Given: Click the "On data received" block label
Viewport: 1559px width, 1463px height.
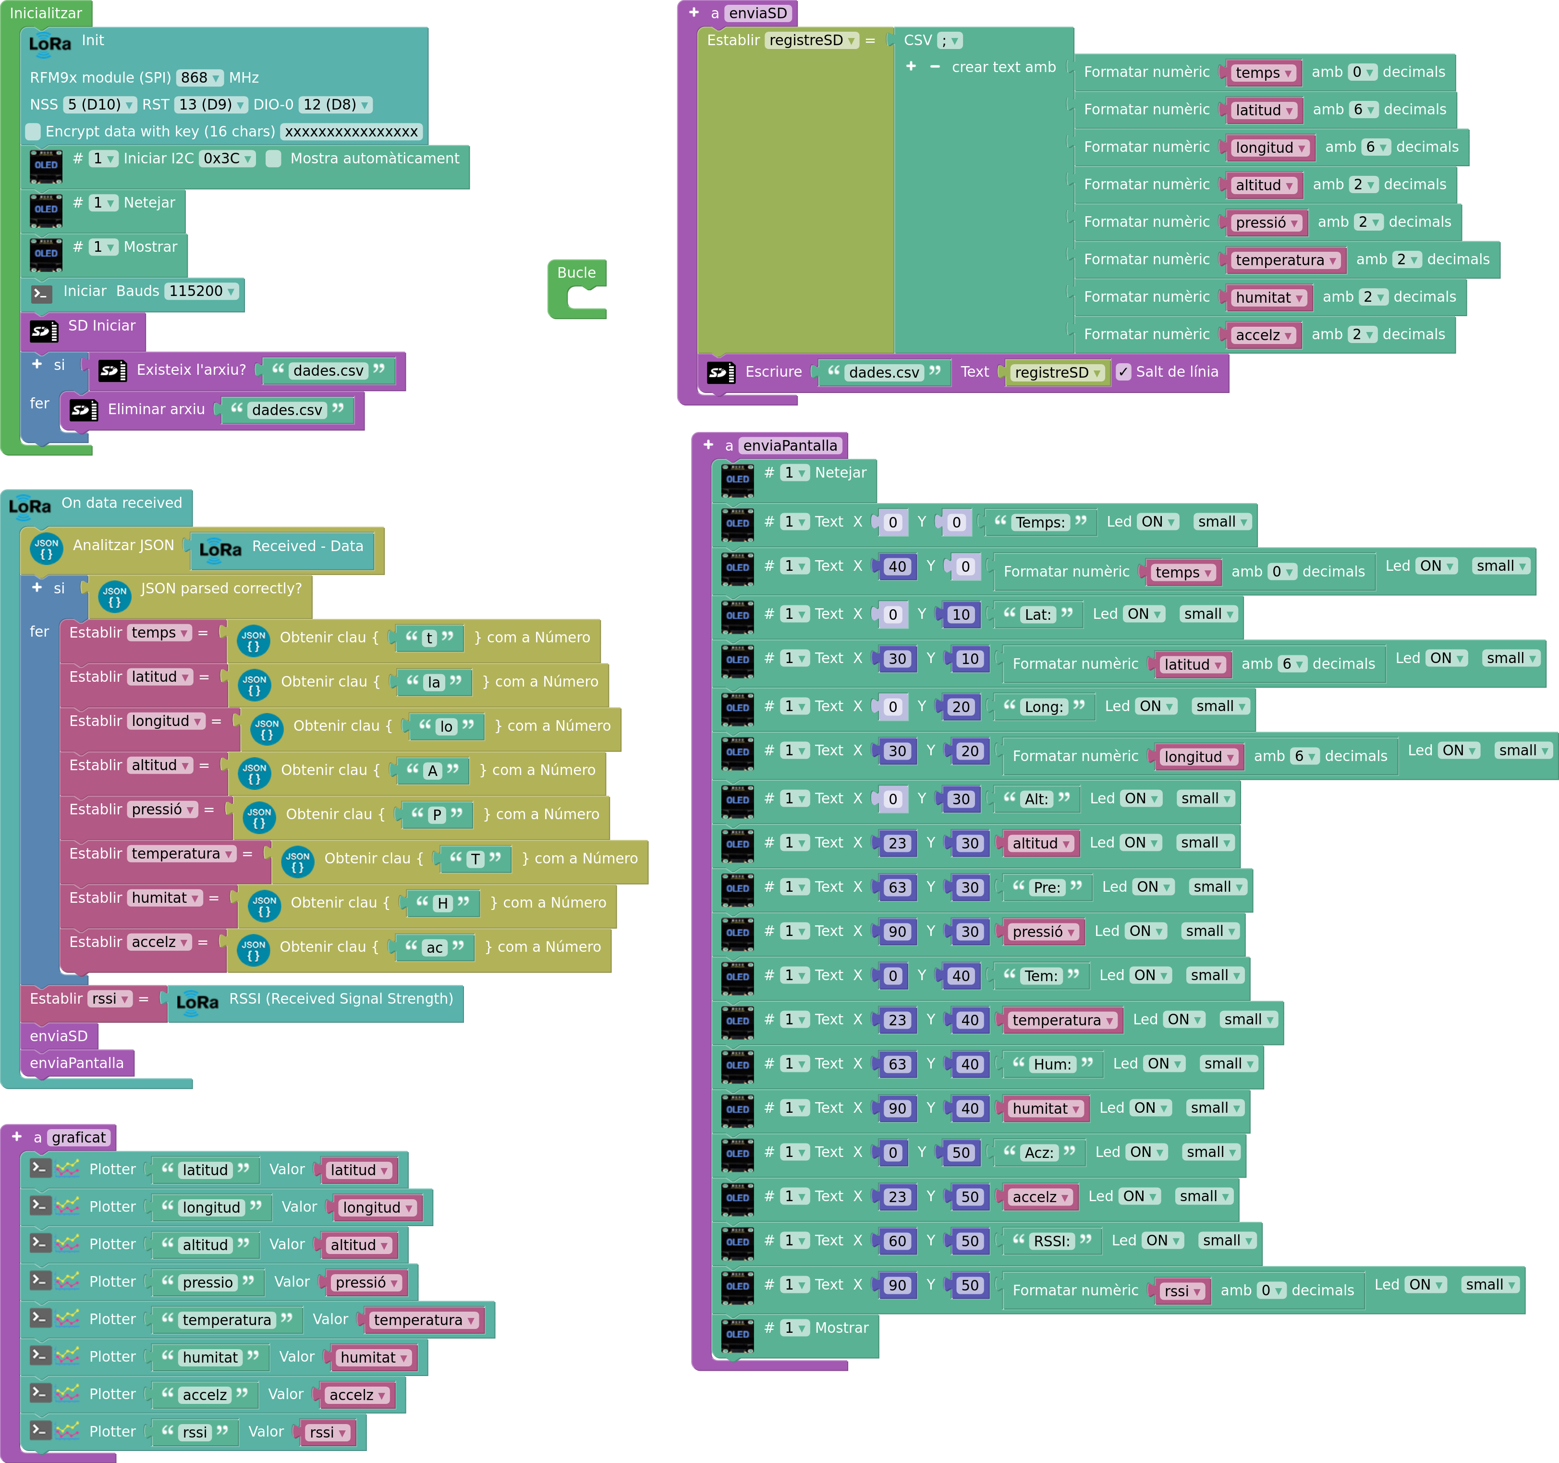Looking at the screenshot, I should click(122, 503).
